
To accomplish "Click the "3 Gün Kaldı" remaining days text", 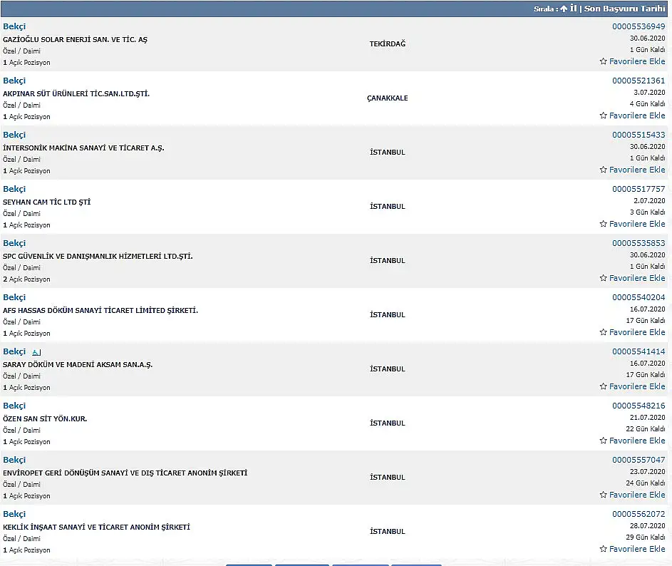I will tap(648, 212).
